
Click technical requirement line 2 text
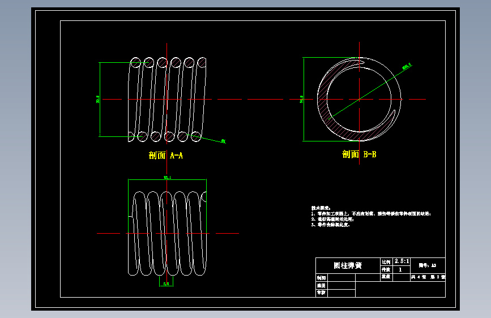tap(332, 219)
